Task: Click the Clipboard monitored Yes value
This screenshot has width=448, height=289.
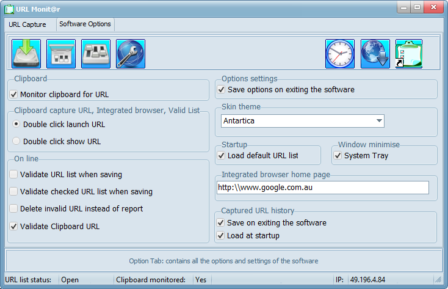Action: pyautogui.click(x=201, y=280)
